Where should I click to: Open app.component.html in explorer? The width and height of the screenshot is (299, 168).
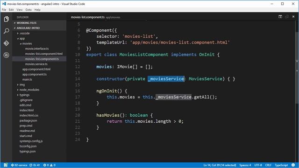(36, 69)
